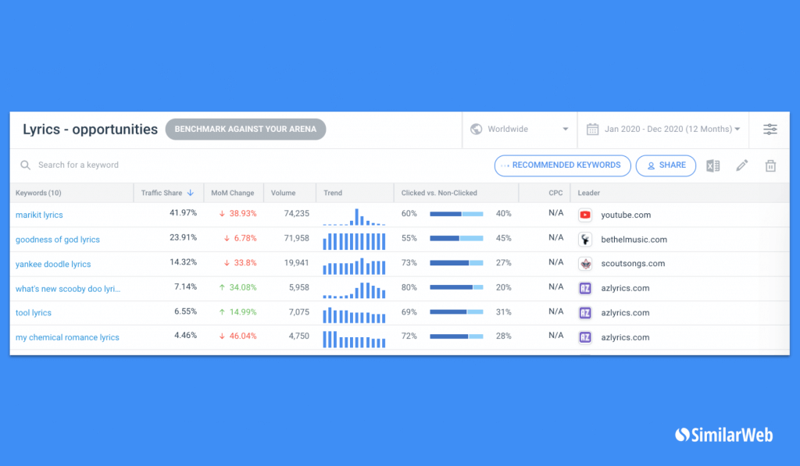The width and height of the screenshot is (800, 466).
Task: Open the filter settings sliders icon
Action: 770,130
